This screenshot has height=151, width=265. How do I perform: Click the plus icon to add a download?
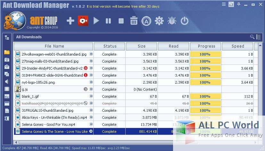(x=70, y=21)
